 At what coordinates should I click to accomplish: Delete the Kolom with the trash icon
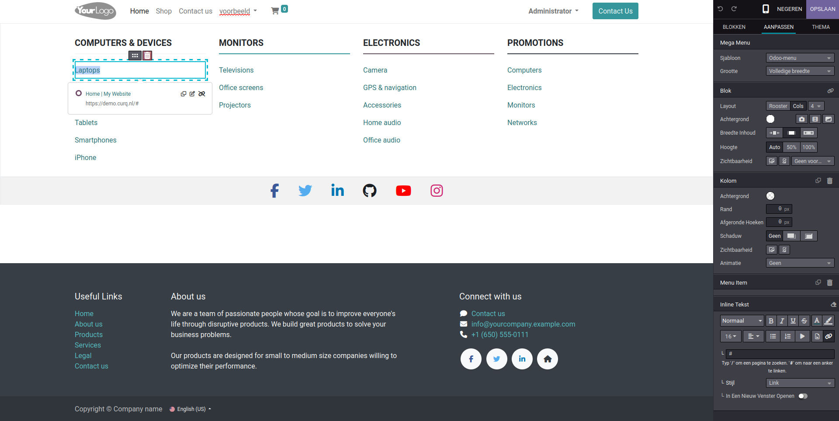pyautogui.click(x=830, y=181)
